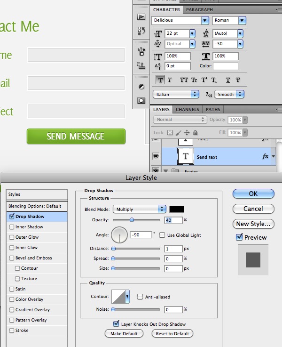Enable Bevel and Emboss checkbox

[x=12, y=258]
